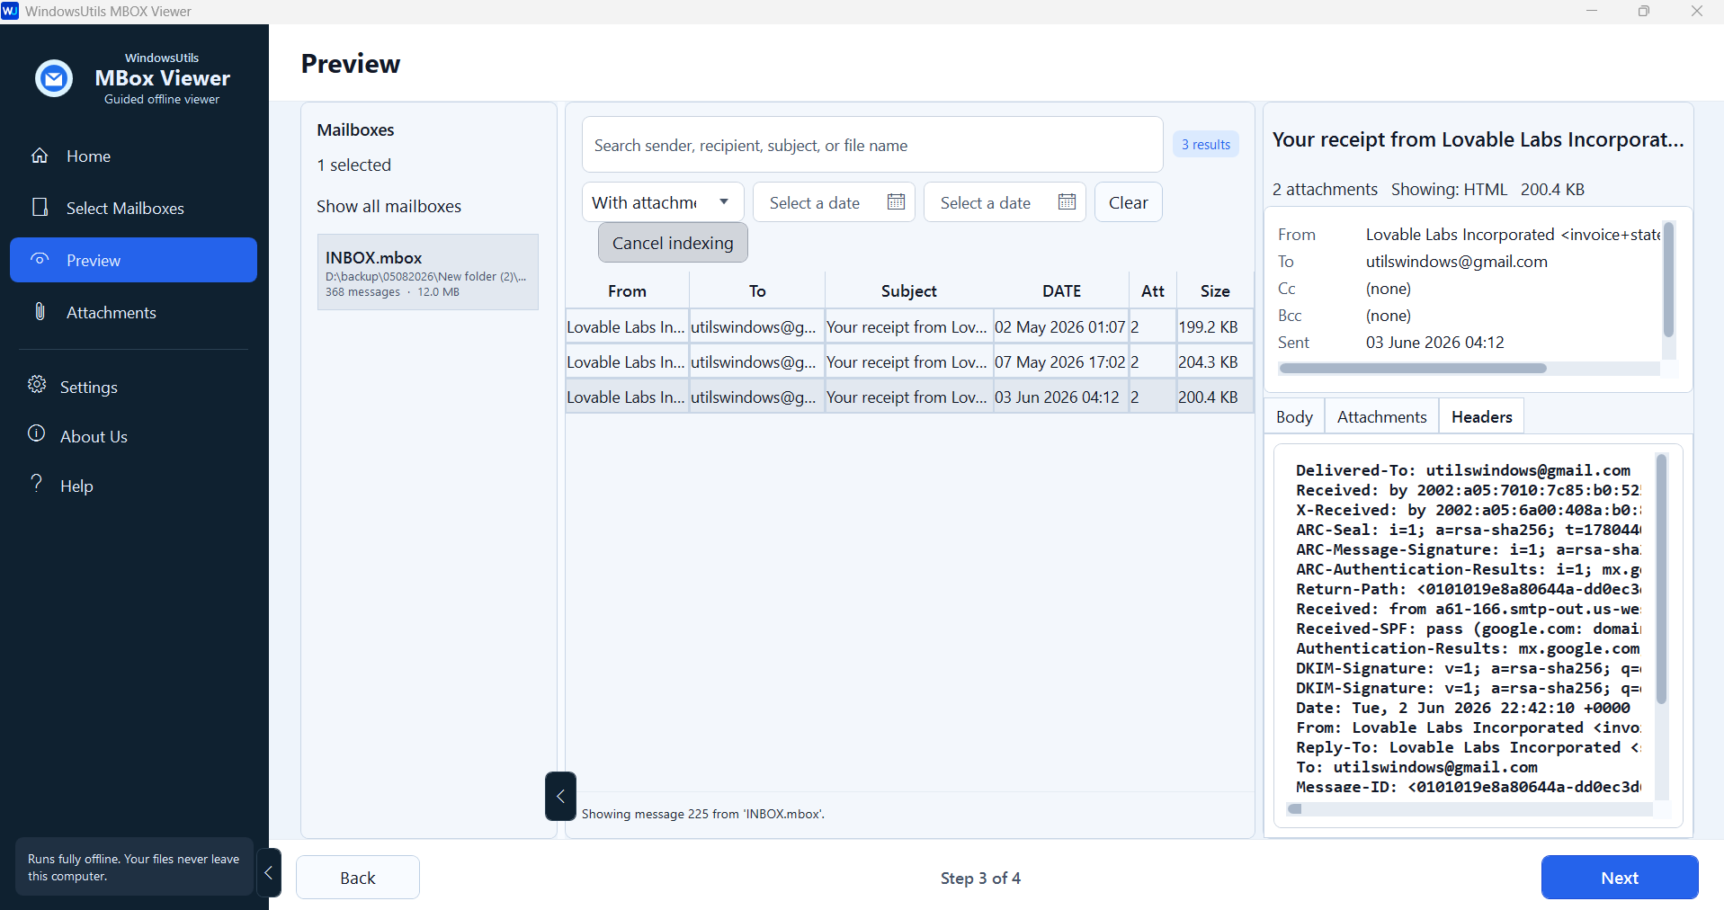Click the Settings gear icon
The width and height of the screenshot is (1724, 910).
coord(37,384)
